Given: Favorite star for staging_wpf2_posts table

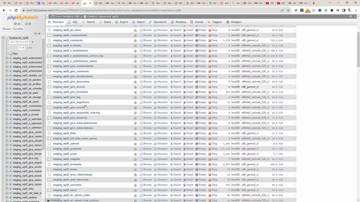Looking at the screenshot, I should coord(135,154).
